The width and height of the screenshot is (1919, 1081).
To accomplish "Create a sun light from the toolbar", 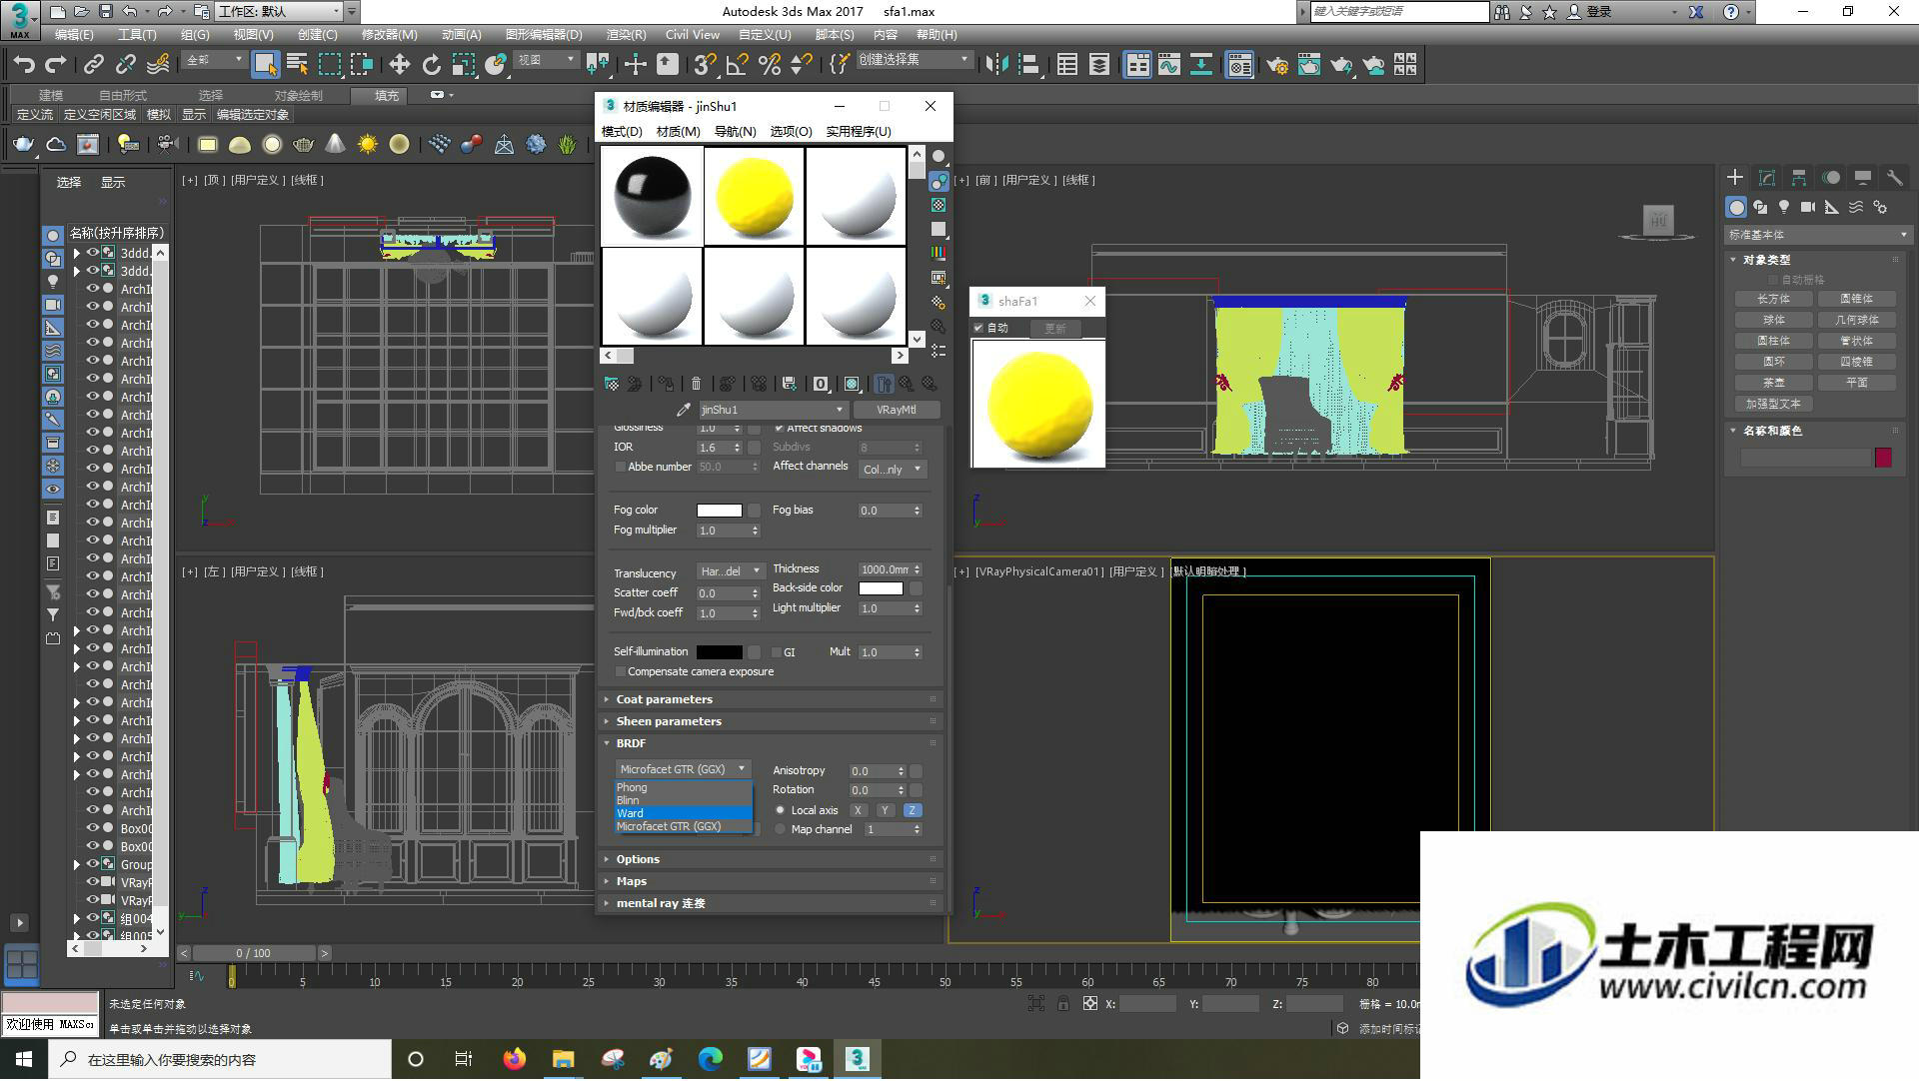I will (368, 145).
